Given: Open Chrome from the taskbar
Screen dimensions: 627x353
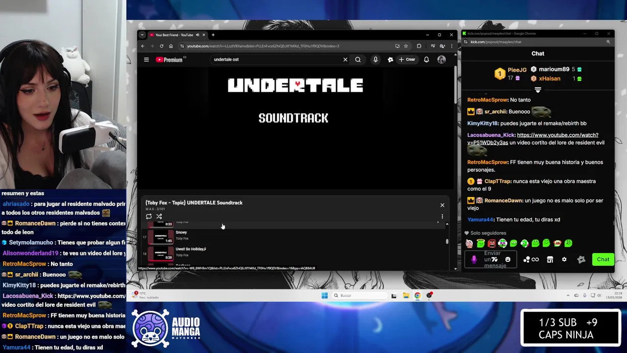Looking at the screenshot, I should pyautogui.click(x=417, y=296).
